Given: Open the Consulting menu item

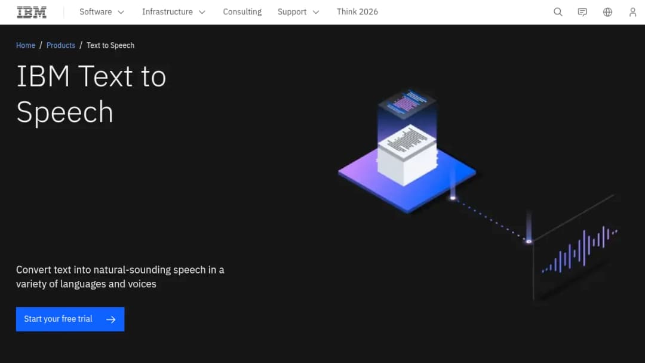Looking at the screenshot, I should [x=242, y=12].
